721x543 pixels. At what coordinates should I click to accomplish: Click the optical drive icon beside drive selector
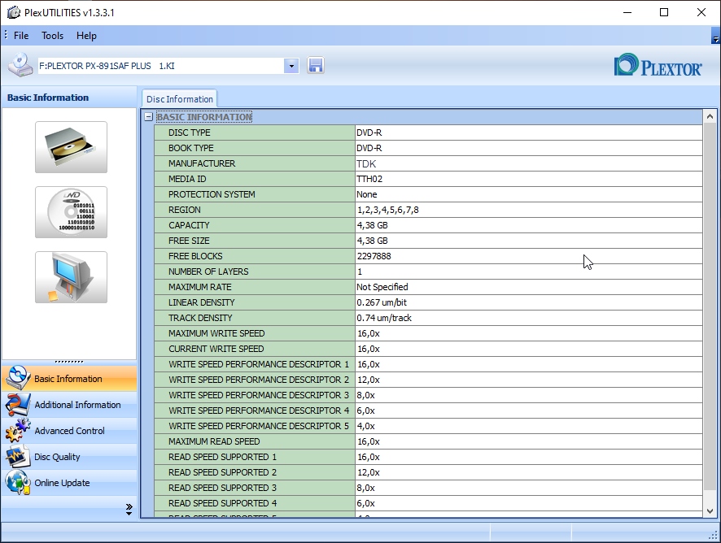(20, 65)
